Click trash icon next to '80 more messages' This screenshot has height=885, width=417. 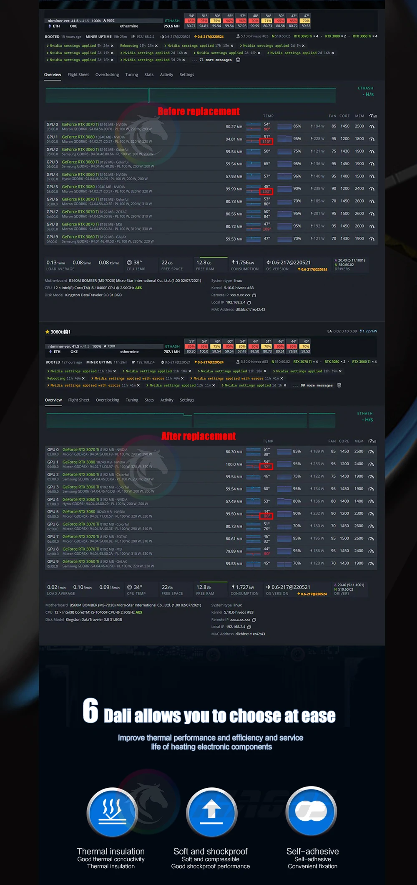pyautogui.click(x=339, y=385)
